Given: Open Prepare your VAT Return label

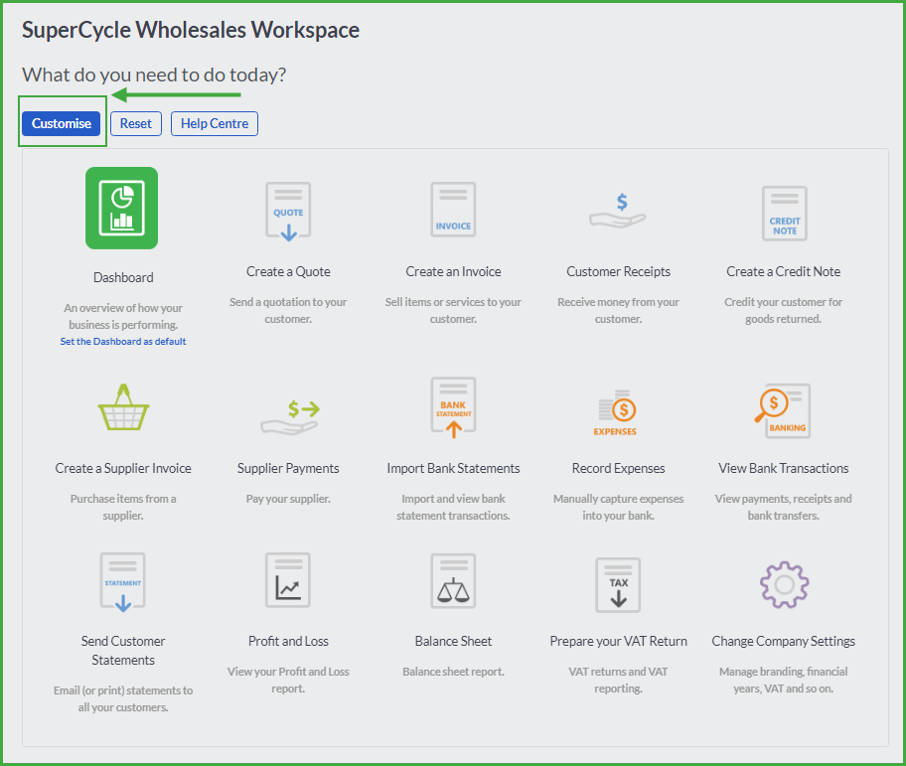Looking at the screenshot, I should [x=618, y=641].
